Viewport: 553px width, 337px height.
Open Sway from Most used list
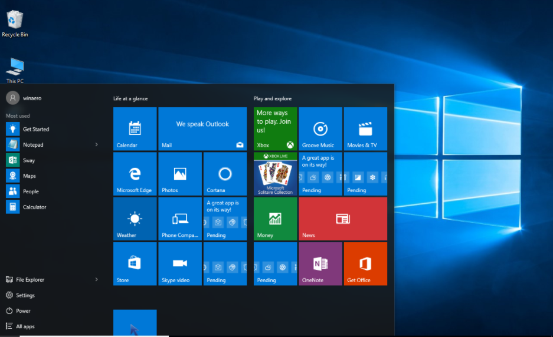coord(52,160)
